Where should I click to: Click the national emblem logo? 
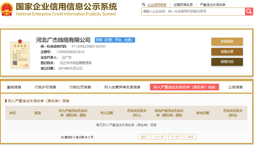point(7,9)
